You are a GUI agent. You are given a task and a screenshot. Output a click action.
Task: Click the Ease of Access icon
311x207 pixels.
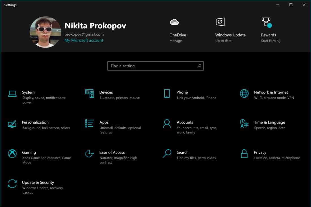click(90, 154)
